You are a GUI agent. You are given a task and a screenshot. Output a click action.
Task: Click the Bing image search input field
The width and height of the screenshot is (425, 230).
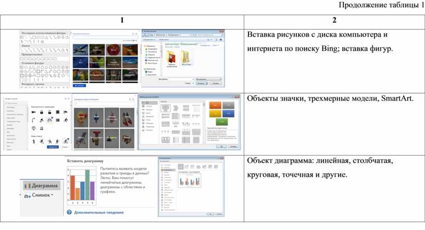pyautogui.click(x=105, y=37)
